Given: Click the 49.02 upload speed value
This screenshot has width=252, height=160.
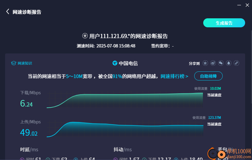Looking at the screenshot, I should click(29, 133).
